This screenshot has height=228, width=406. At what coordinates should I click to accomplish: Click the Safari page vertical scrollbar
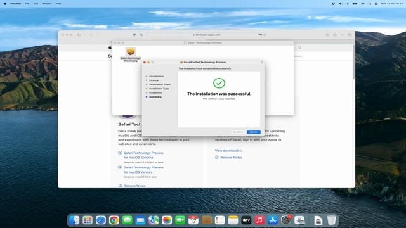[354, 62]
